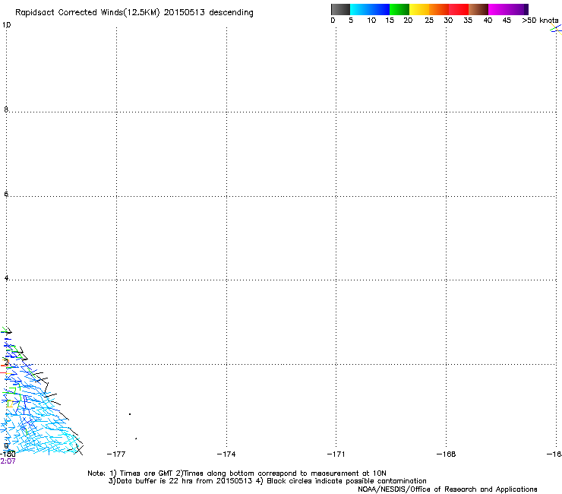Choose the brown 35-40 knots color swatch
This screenshot has width=562, height=494.
[478, 9]
